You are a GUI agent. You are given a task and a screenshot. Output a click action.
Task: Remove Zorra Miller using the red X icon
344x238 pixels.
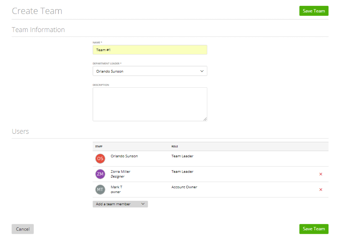(321, 174)
